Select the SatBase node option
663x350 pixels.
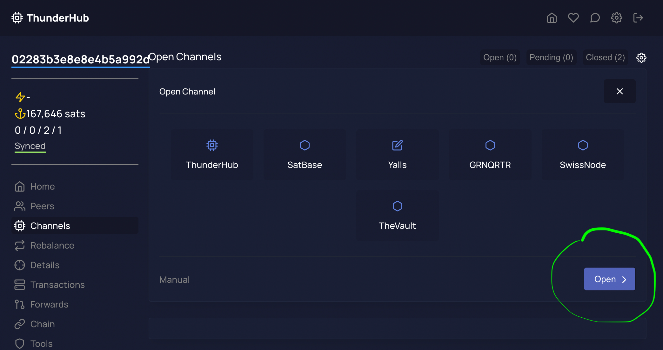pos(305,155)
